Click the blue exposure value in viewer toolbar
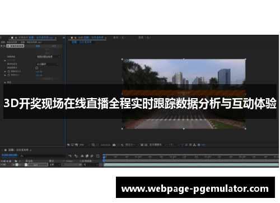Image resolution: width=280 pixels, height=203 pixels. point(203,145)
